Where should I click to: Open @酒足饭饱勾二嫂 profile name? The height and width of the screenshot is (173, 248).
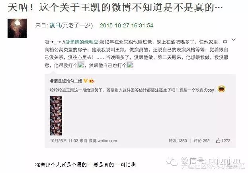point(66,81)
